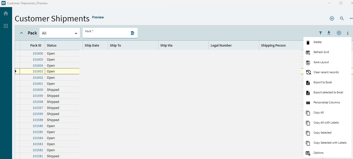Screen dimensions: 353x159
Task: Open the apps grid menu in sidebar
Action: pos(6,26)
